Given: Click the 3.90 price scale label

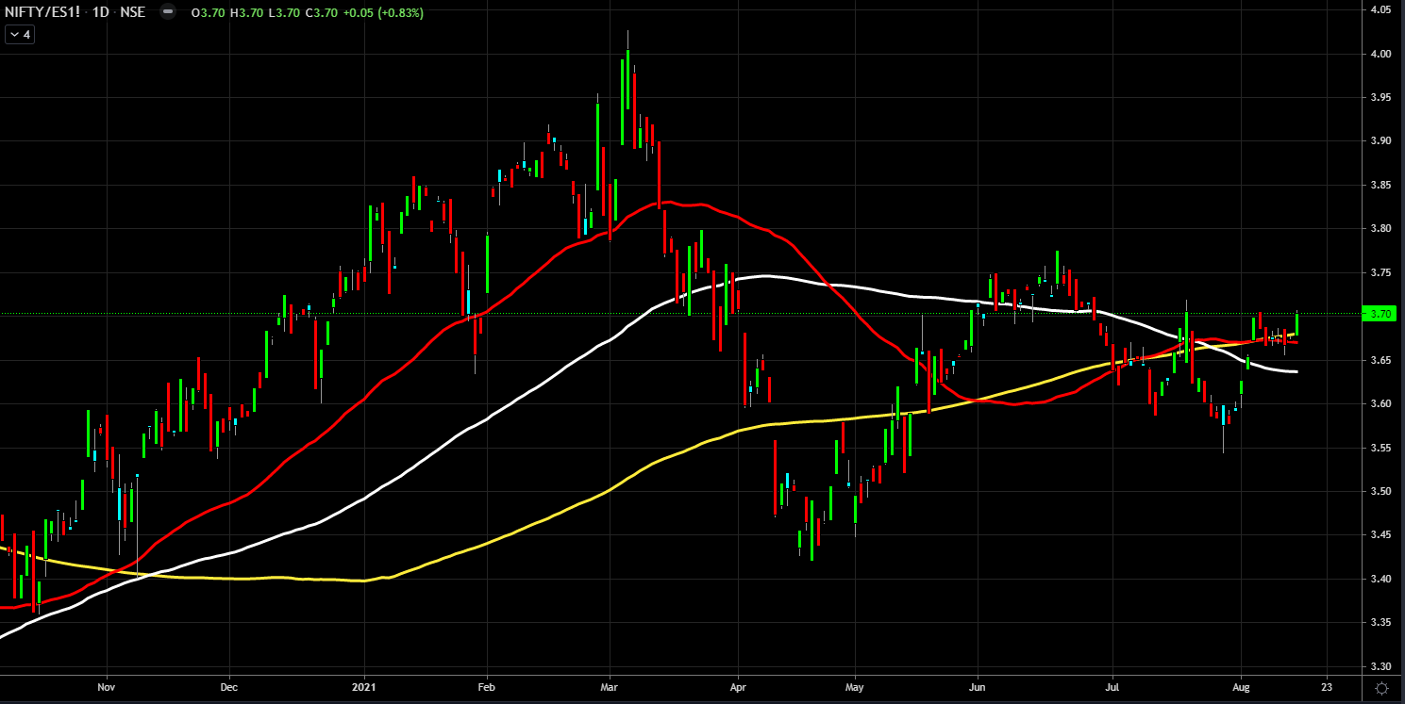Looking at the screenshot, I should 1380,140.
